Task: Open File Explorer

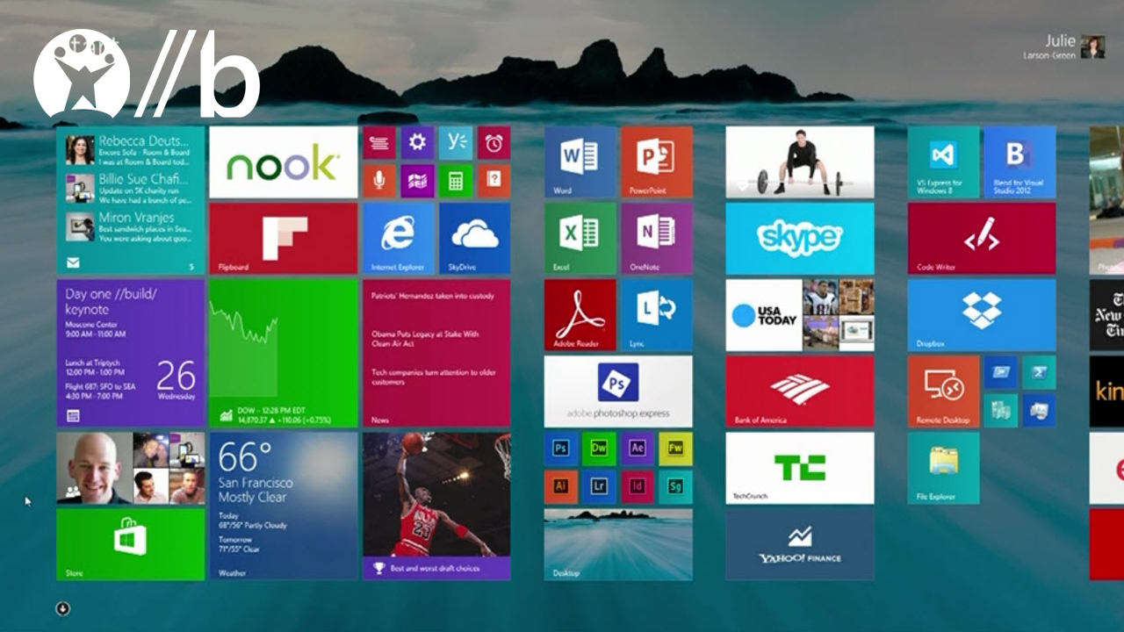Action: (942, 468)
